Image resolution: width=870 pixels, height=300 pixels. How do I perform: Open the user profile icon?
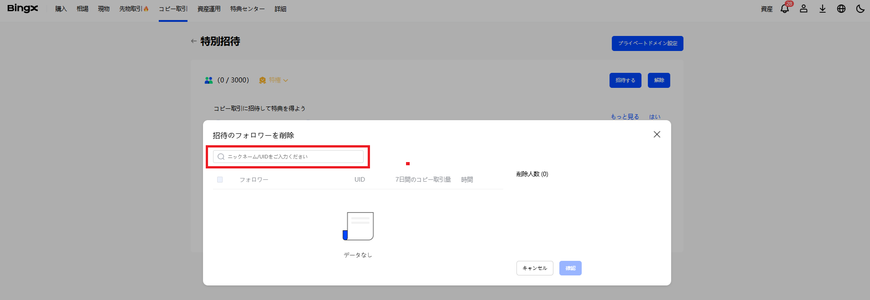point(804,9)
